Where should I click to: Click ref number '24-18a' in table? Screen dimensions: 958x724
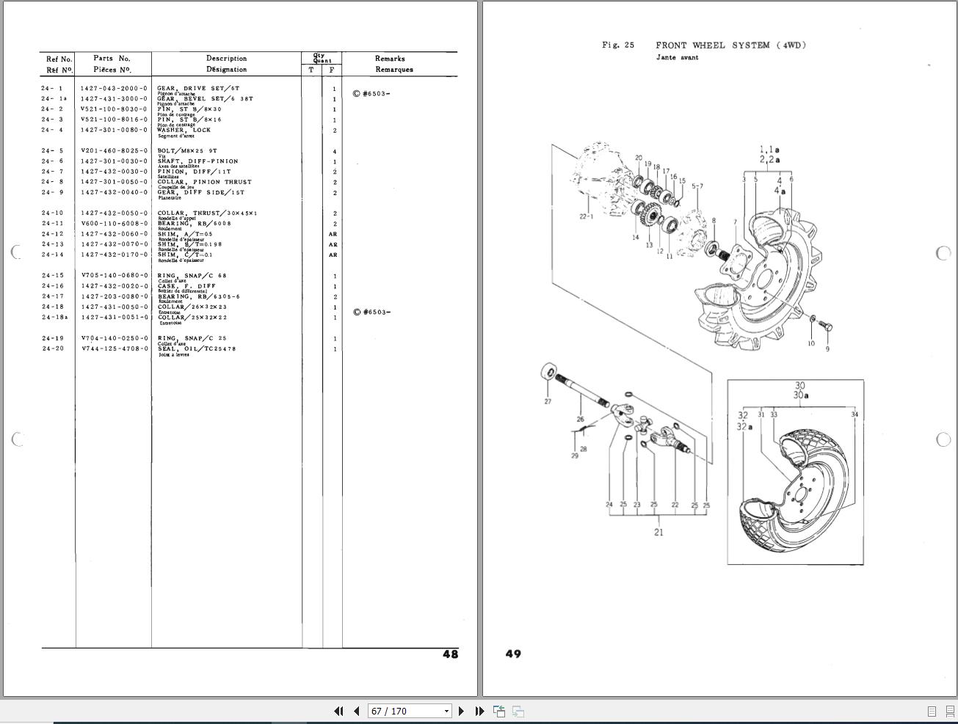55,318
